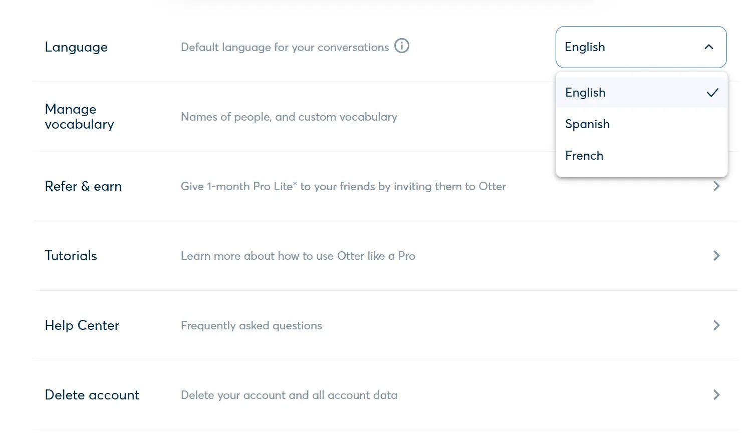Open the Help Center label
Viewport: 753px width, 438px height.
[82, 325]
